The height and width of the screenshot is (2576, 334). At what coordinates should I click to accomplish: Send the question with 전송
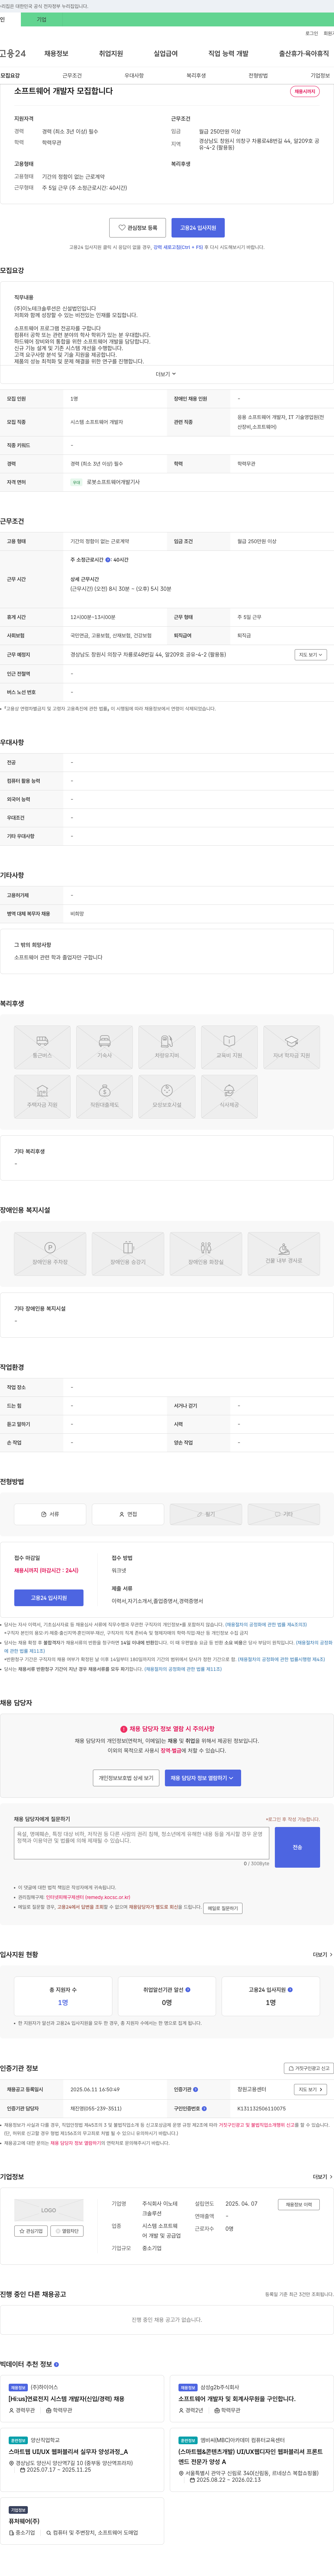[x=297, y=1847]
